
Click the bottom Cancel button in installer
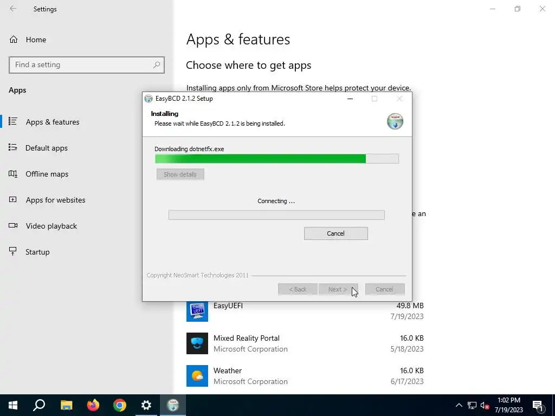[385, 289]
